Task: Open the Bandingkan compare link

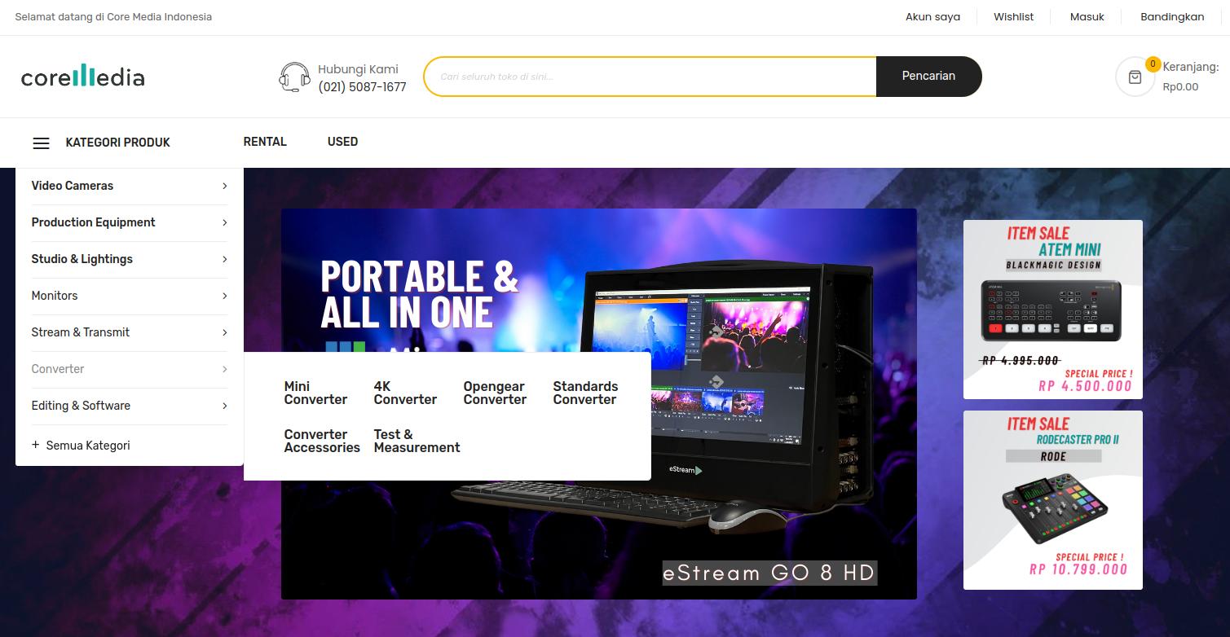Action: (x=1172, y=16)
